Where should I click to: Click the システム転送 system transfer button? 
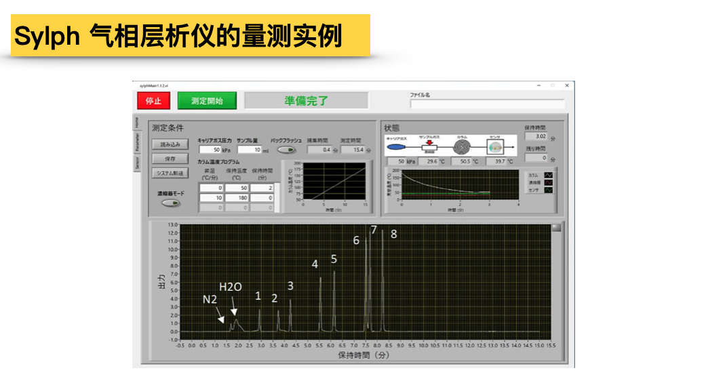point(170,173)
